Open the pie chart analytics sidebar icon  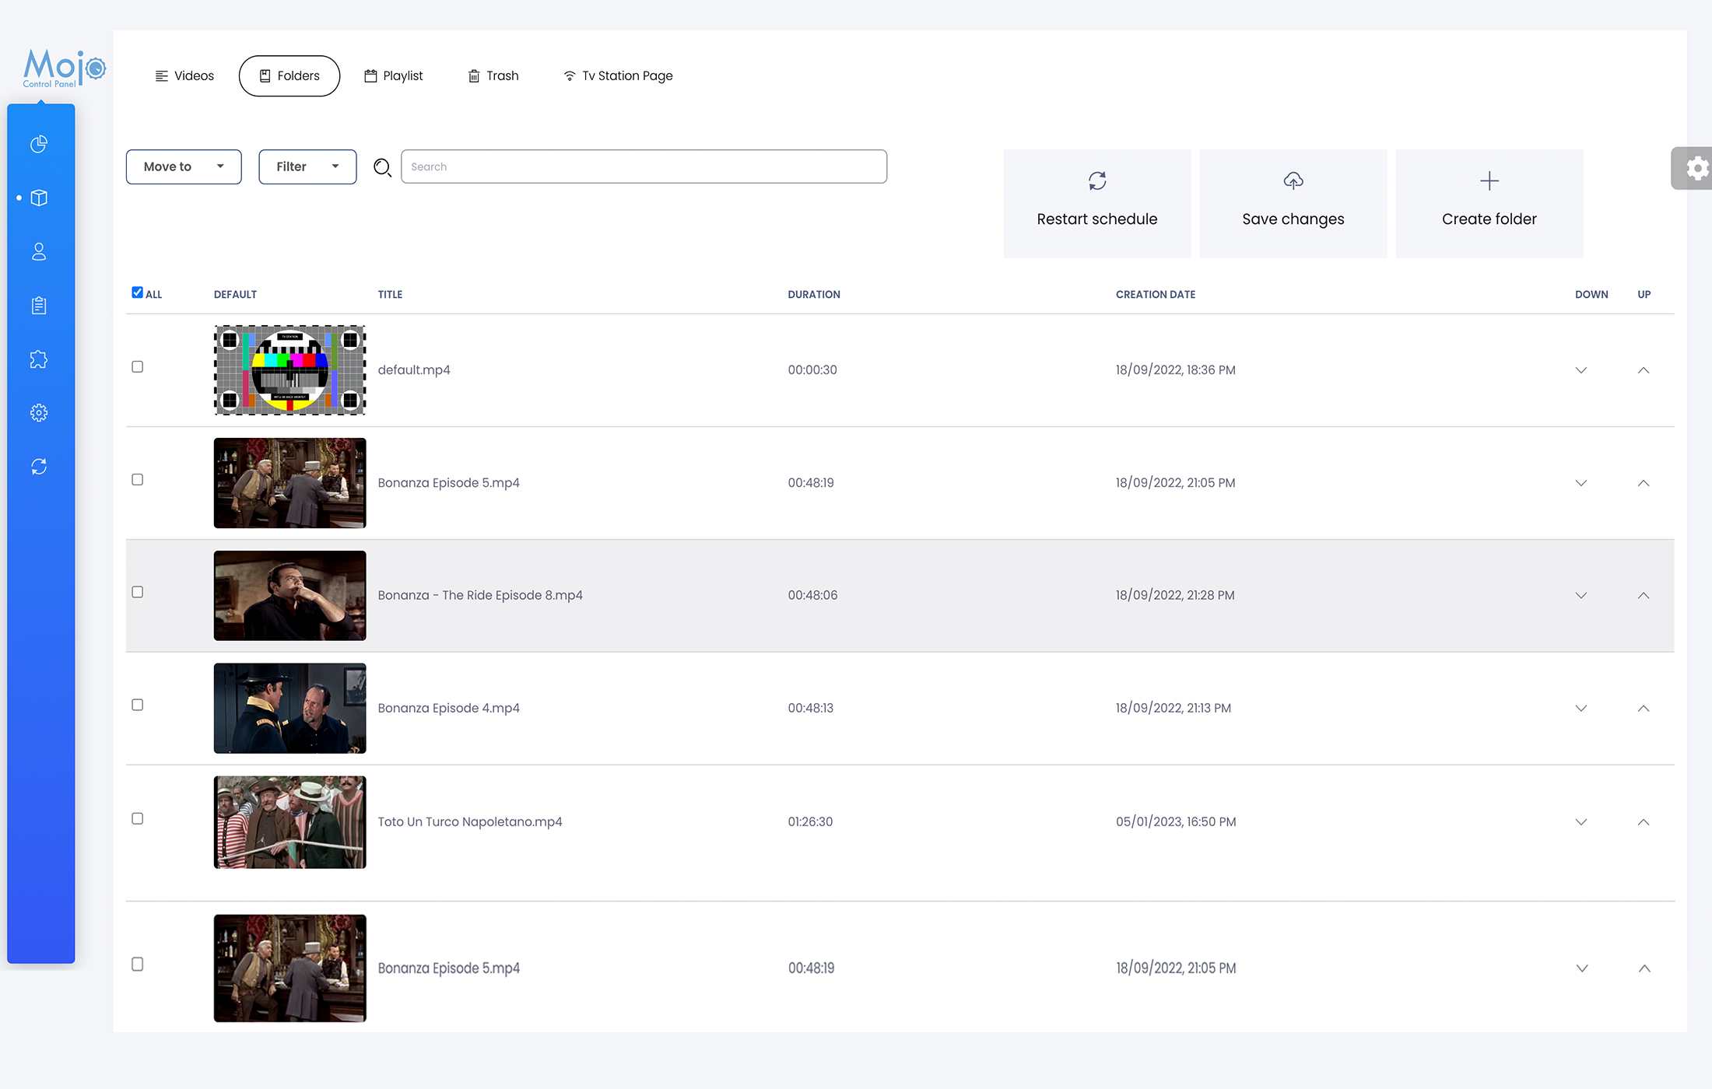tap(39, 144)
